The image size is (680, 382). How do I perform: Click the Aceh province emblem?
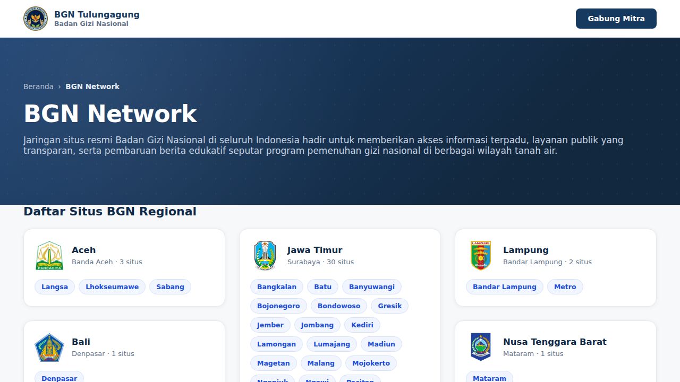pos(49,256)
